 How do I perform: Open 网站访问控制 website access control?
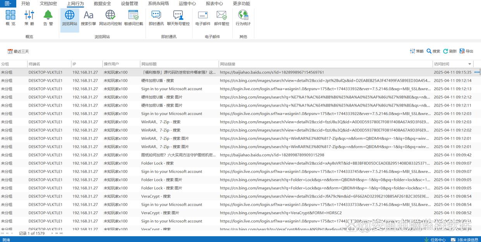pos(110,18)
